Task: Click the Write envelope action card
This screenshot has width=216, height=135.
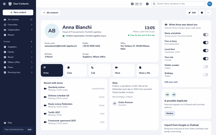Action: [x=52, y=70]
